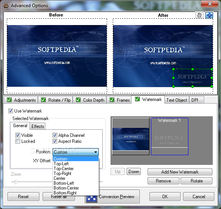This screenshot has width=221, height=209.
Task: Click the watermark overlay in After preview
Action: tap(193, 78)
